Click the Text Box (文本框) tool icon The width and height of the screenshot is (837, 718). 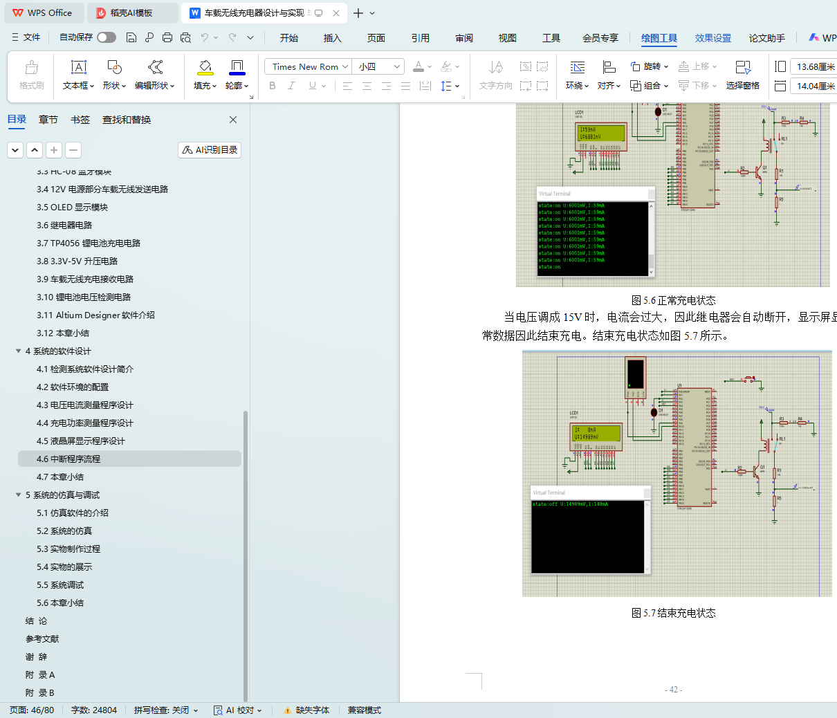tap(79, 67)
